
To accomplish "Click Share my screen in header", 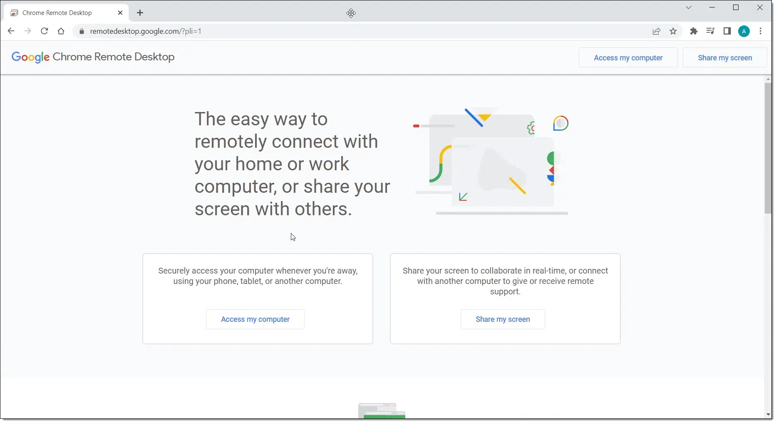I will click(725, 58).
